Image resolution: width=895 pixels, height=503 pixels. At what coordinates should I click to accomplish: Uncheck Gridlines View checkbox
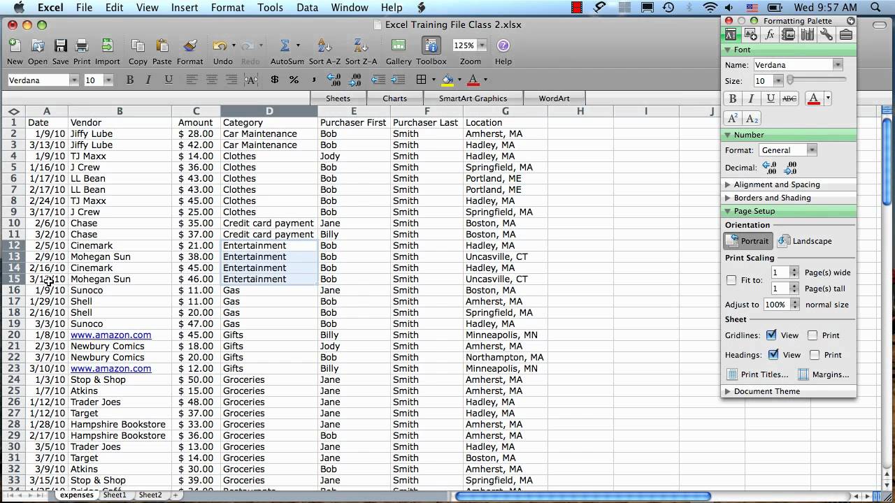pyautogui.click(x=771, y=335)
